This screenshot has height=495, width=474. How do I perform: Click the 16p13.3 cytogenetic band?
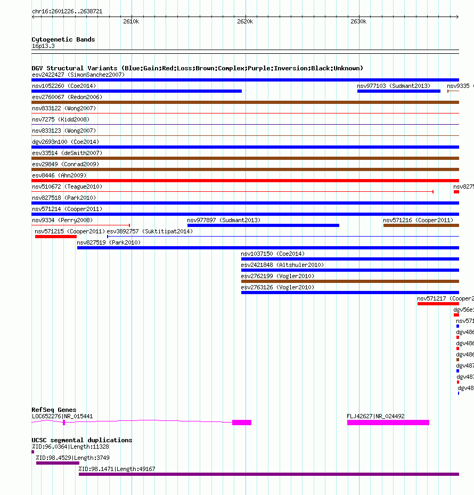[245, 52]
